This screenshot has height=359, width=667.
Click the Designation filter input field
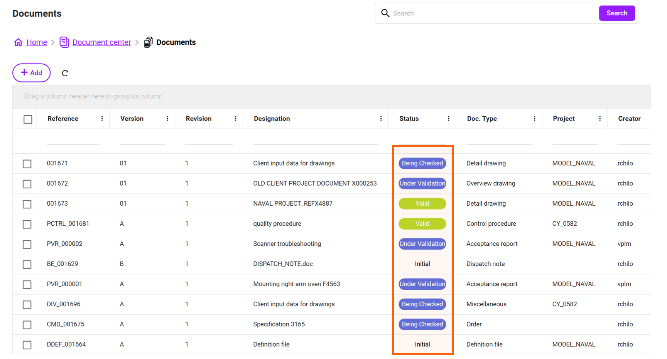315,139
